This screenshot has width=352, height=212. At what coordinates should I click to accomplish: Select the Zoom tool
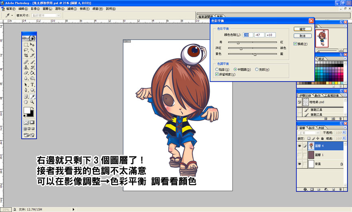click(x=32, y=102)
